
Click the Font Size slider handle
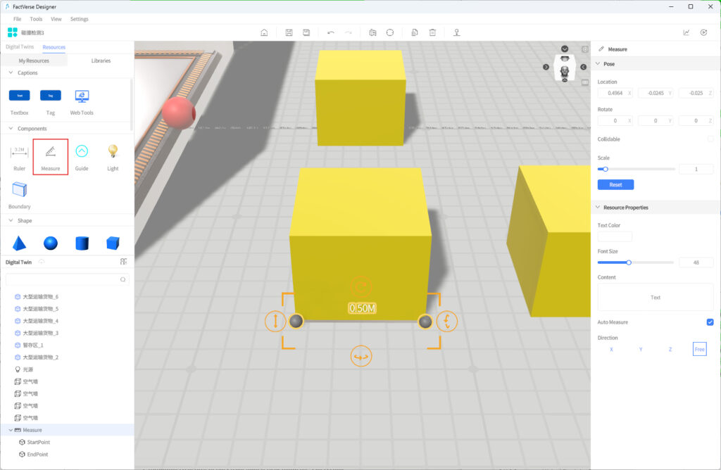point(629,262)
